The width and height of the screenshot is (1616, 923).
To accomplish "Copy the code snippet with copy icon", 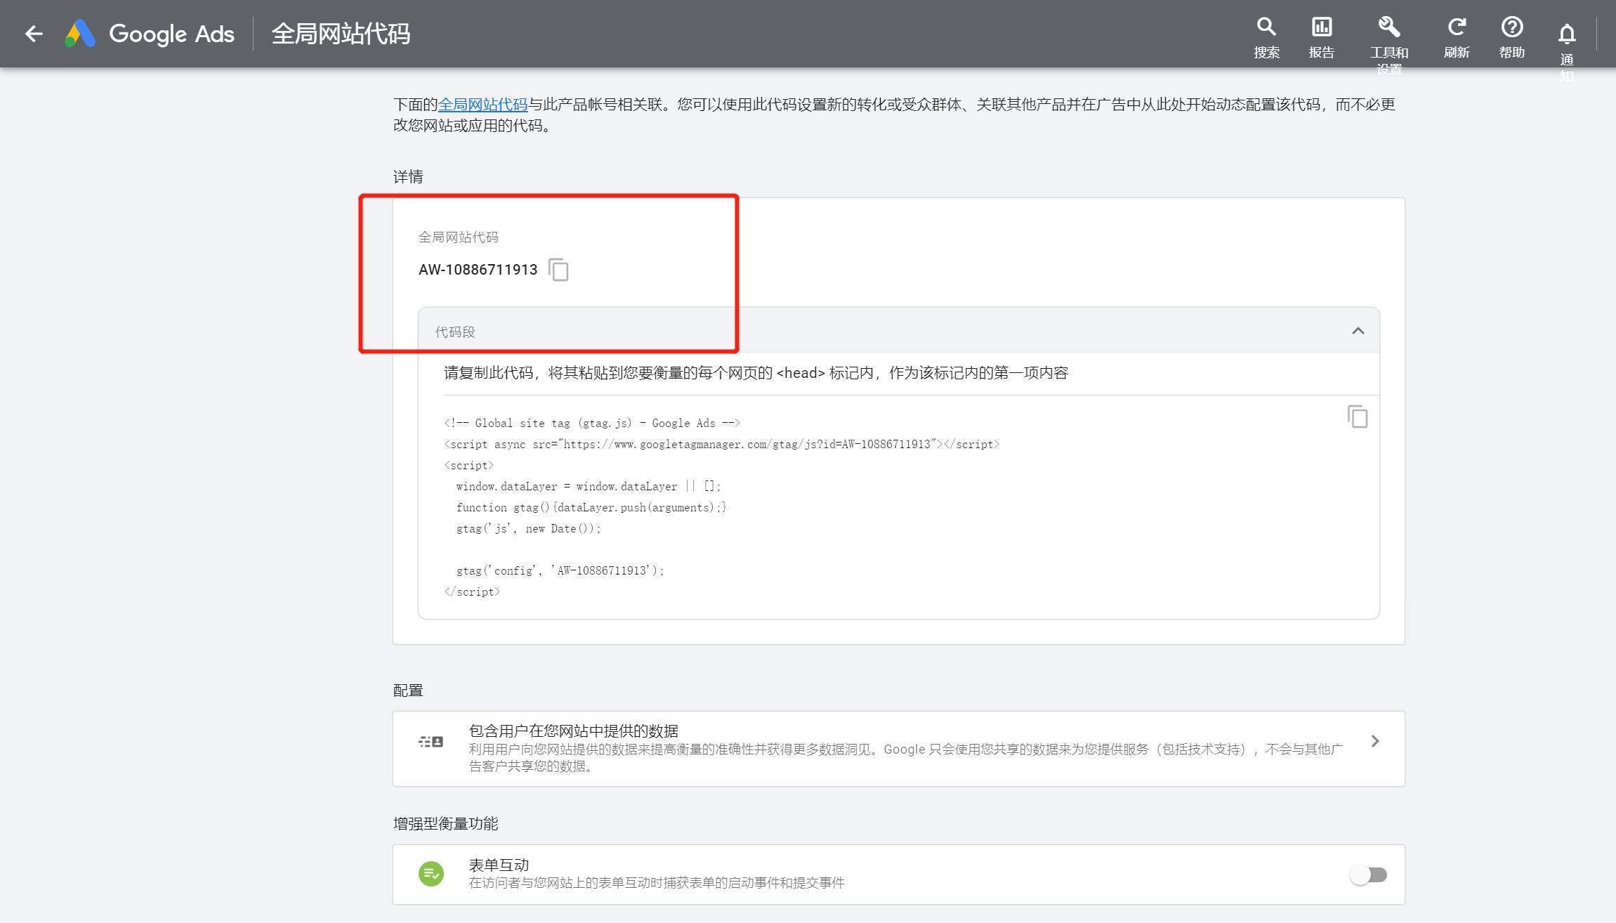I will point(1357,417).
